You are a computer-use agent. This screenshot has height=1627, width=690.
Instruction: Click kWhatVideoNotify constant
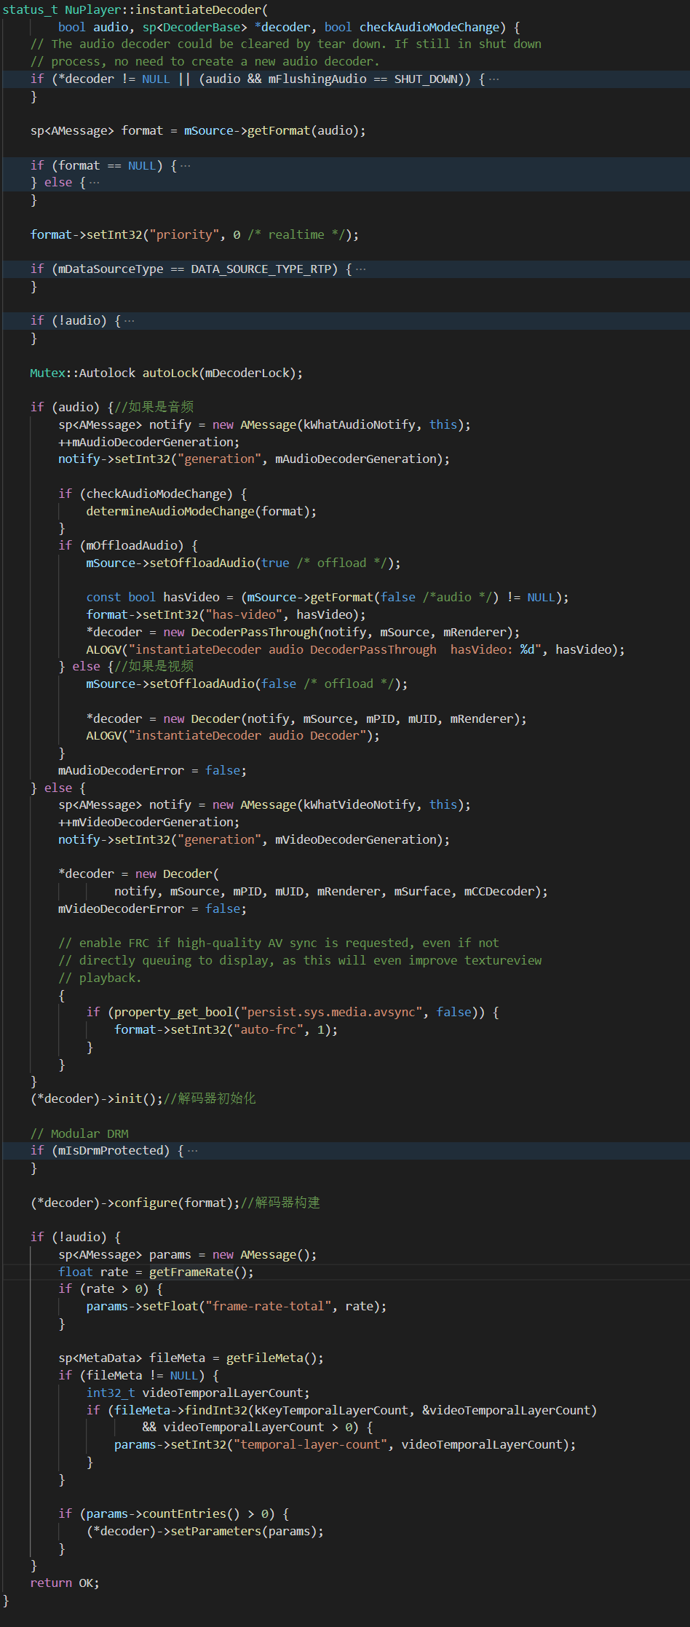[x=360, y=804]
